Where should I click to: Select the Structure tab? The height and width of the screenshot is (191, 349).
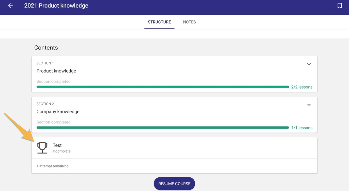coord(159,22)
